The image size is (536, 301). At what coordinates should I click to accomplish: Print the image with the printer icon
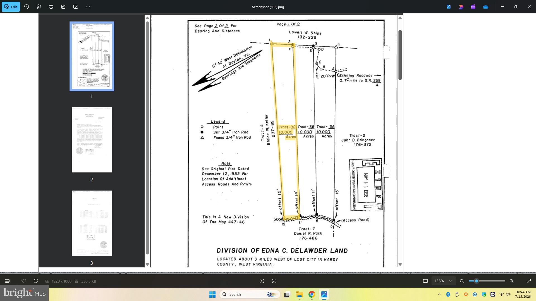(x=51, y=7)
